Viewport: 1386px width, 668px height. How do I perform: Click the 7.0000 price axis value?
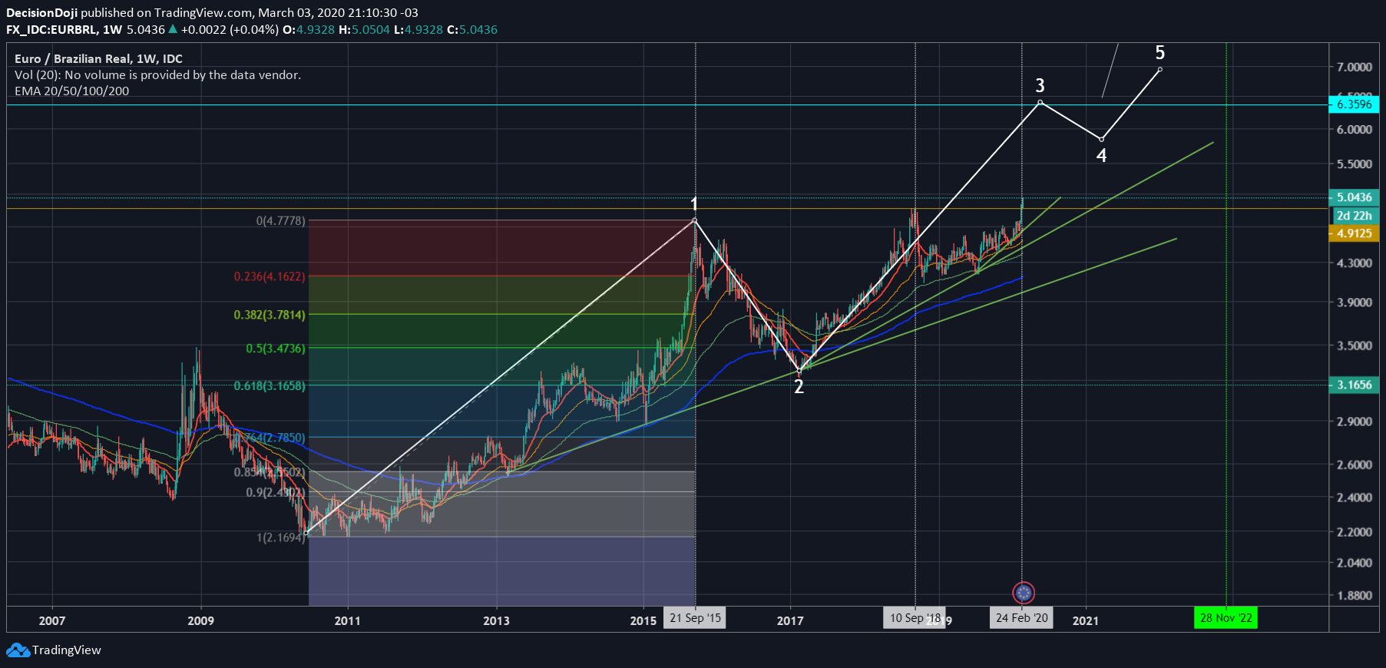[x=1355, y=68]
